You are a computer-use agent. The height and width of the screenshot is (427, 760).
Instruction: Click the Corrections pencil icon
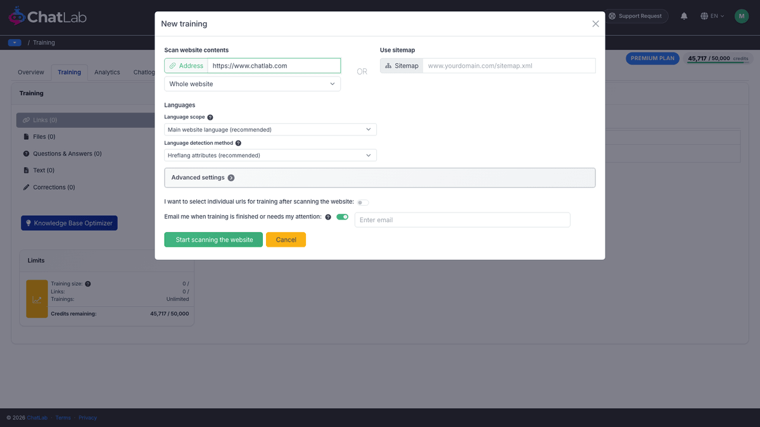click(x=26, y=187)
